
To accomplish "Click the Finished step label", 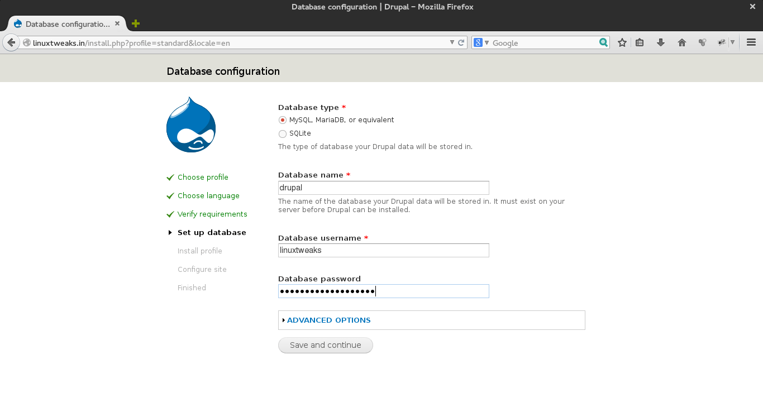I will click(192, 288).
